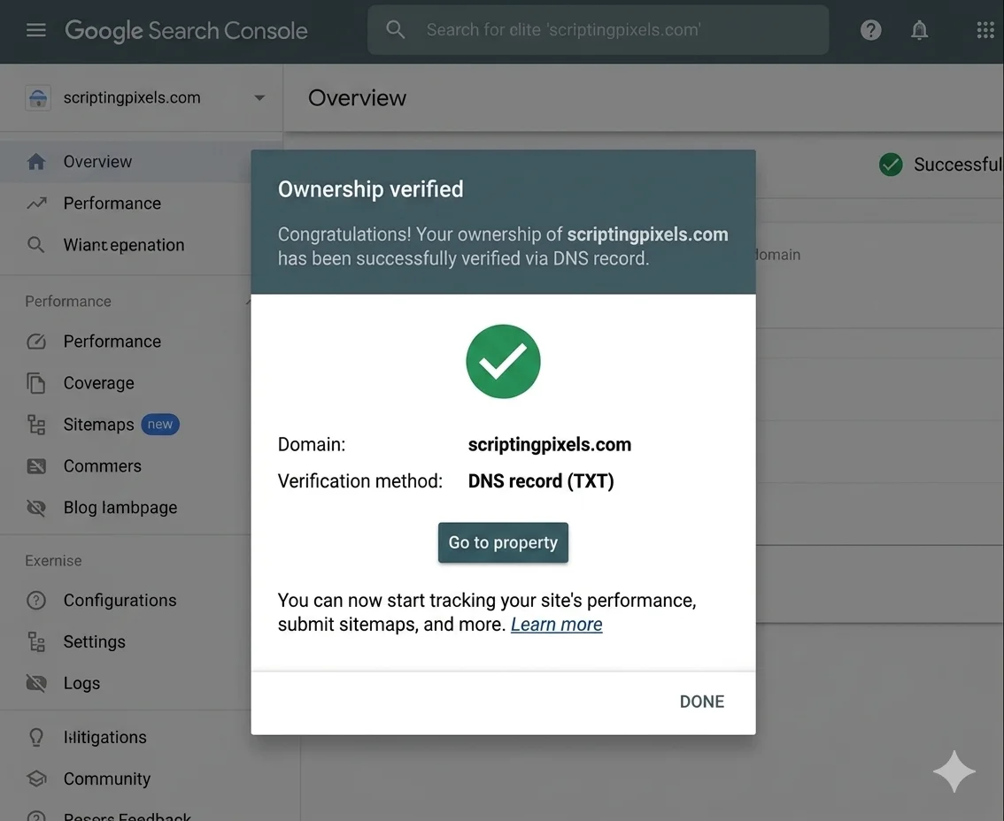Click the Wiantepenation magnifier icon
Viewport: 1004px width, 821px height.
tap(36, 245)
